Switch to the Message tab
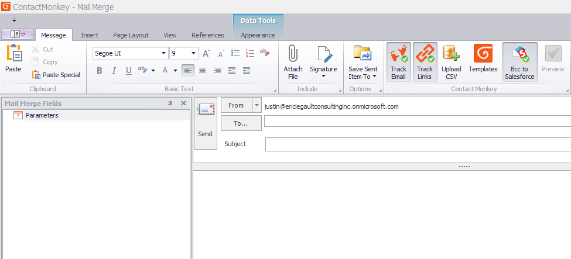 tap(53, 35)
